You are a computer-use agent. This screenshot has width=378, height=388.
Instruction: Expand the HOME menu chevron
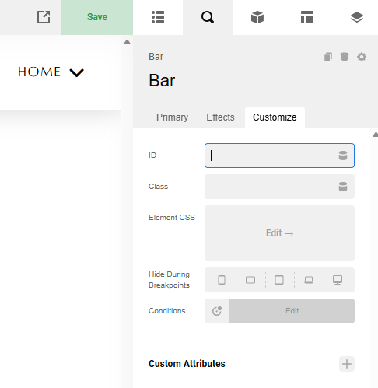point(77,72)
